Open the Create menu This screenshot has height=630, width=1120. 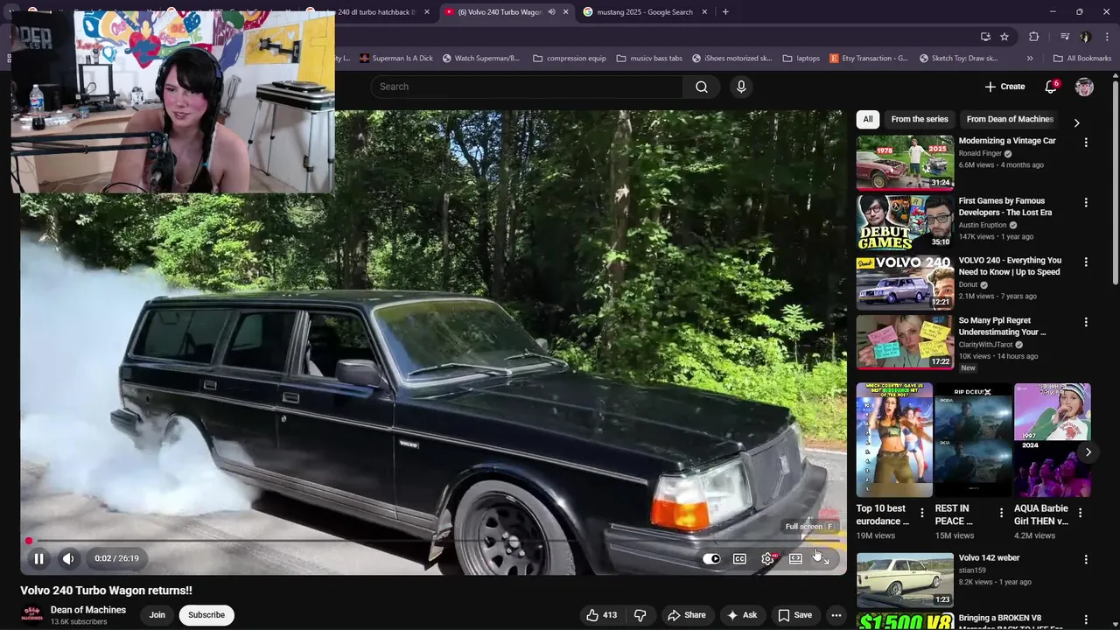(1004, 87)
